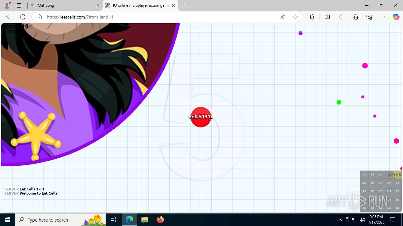Click minimap cell E2
Screen dimensions: 403x226
coord(397,183)
